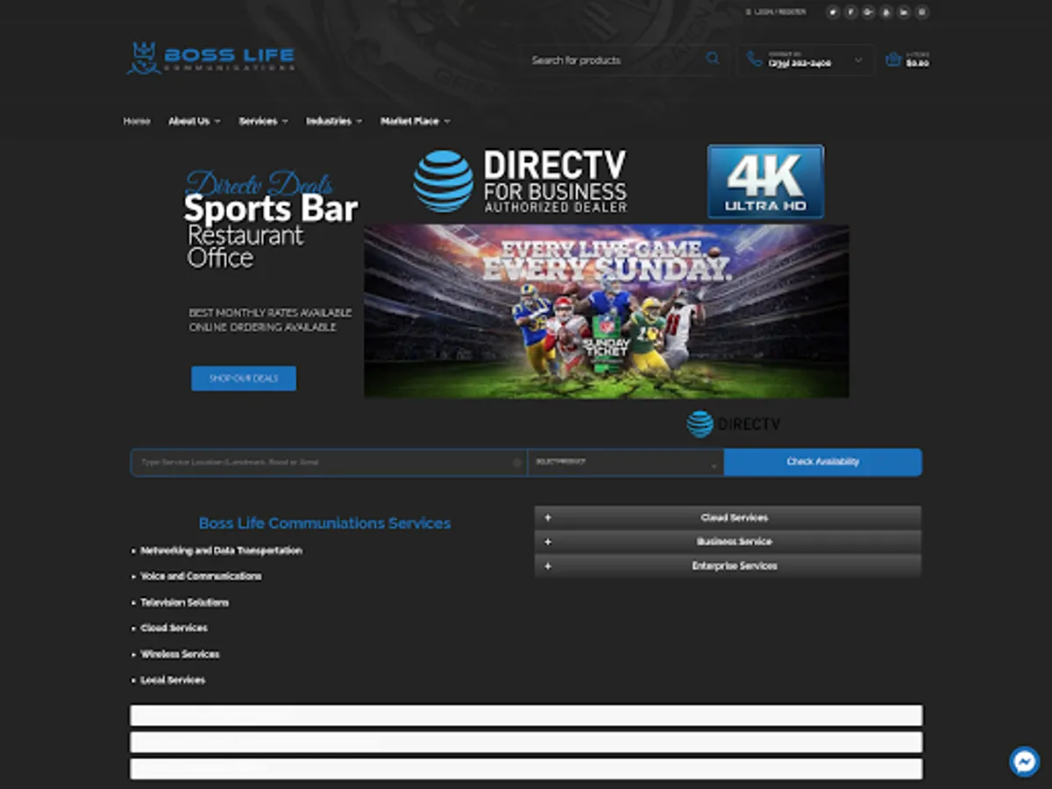
Task: Clear the service location field icon
Action: pos(517,462)
